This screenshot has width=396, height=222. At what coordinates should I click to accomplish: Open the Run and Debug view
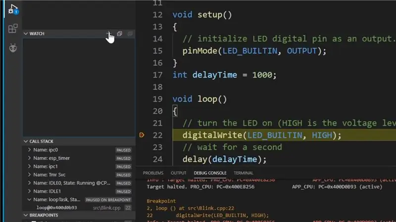coord(12,9)
